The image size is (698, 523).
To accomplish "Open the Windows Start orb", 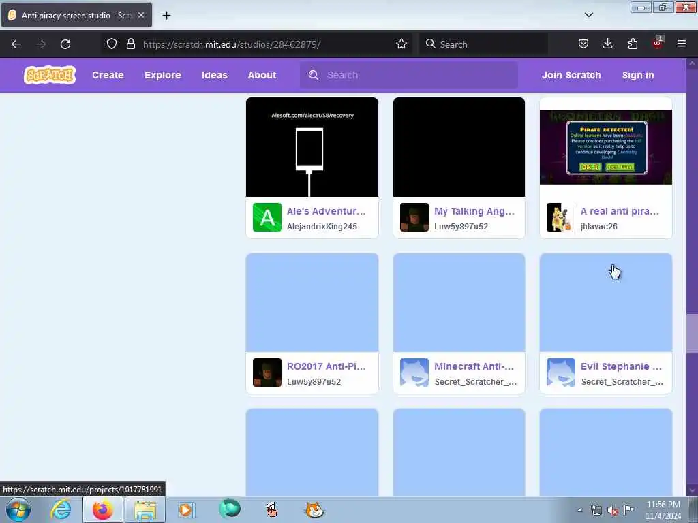I will [x=18, y=509].
